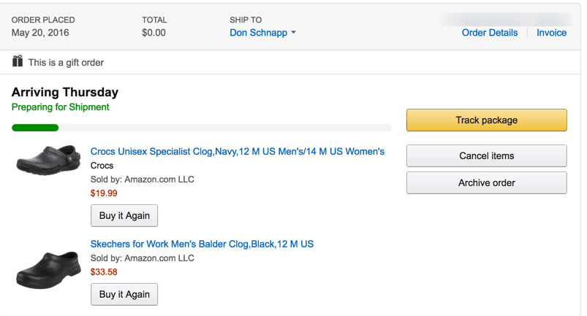Click the Cancel items button
Viewport: 587px width, 316px height.
tap(486, 155)
